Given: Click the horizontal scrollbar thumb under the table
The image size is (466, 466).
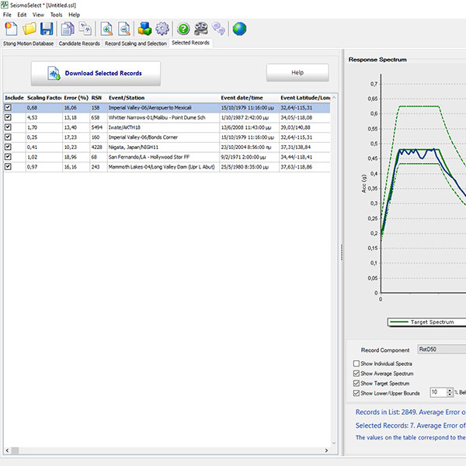Looking at the screenshot, I should (x=15, y=450).
